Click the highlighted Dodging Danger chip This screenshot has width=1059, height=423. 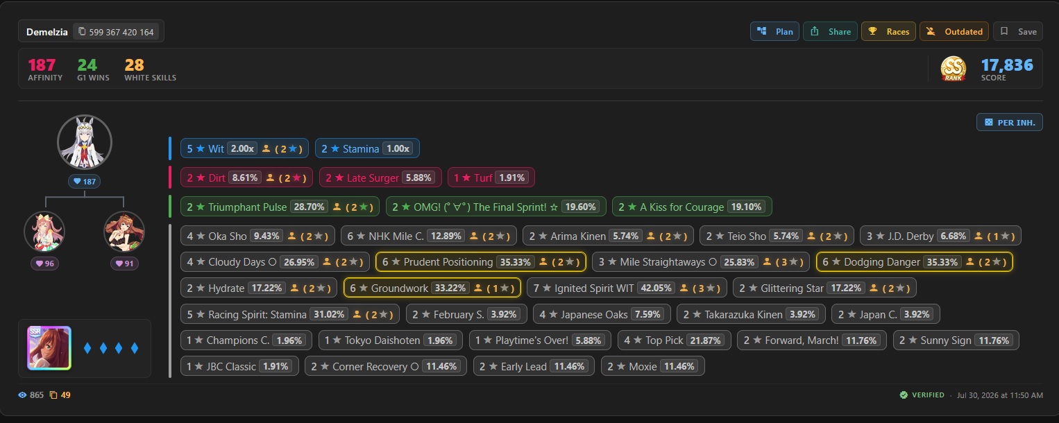click(915, 261)
